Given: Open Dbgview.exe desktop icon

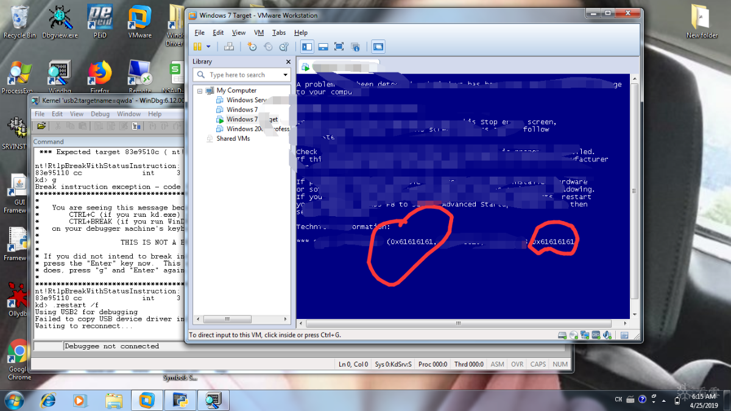Looking at the screenshot, I should 60,22.
